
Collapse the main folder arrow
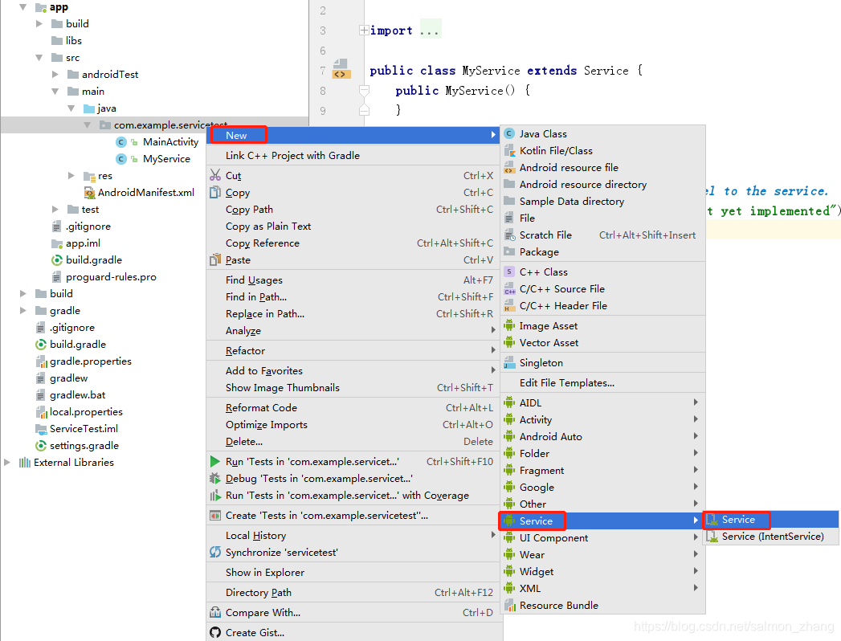click(55, 92)
